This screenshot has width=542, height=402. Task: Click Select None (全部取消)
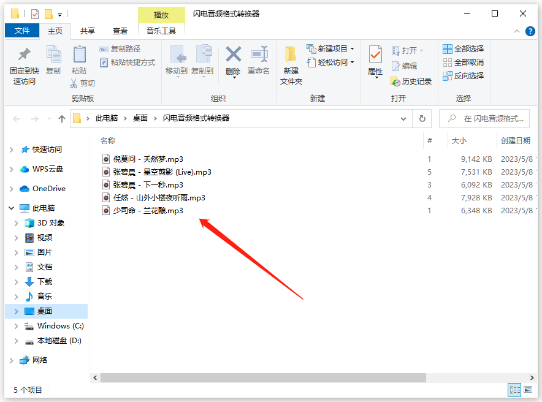pos(463,63)
